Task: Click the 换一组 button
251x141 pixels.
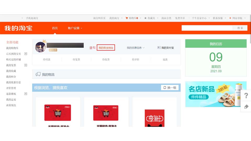Action: click(x=170, y=88)
